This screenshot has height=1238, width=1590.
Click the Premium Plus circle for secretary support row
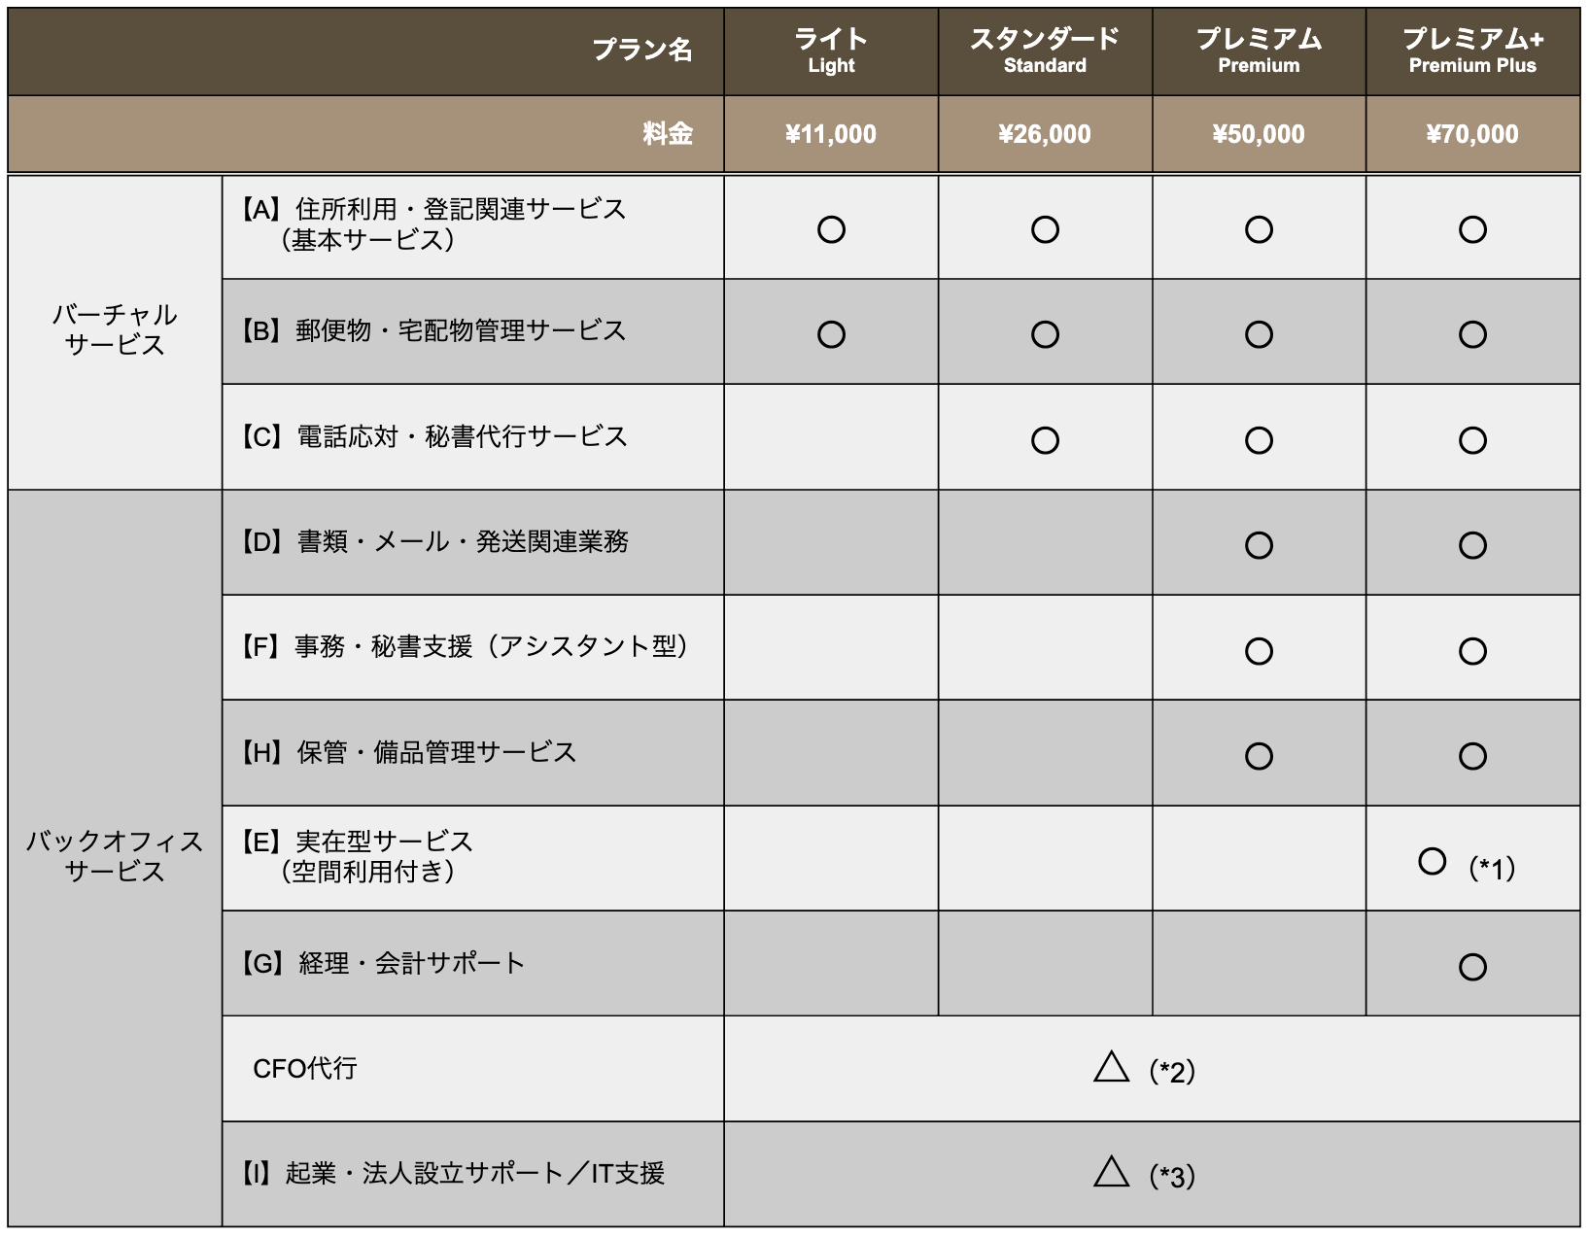click(1472, 651)
